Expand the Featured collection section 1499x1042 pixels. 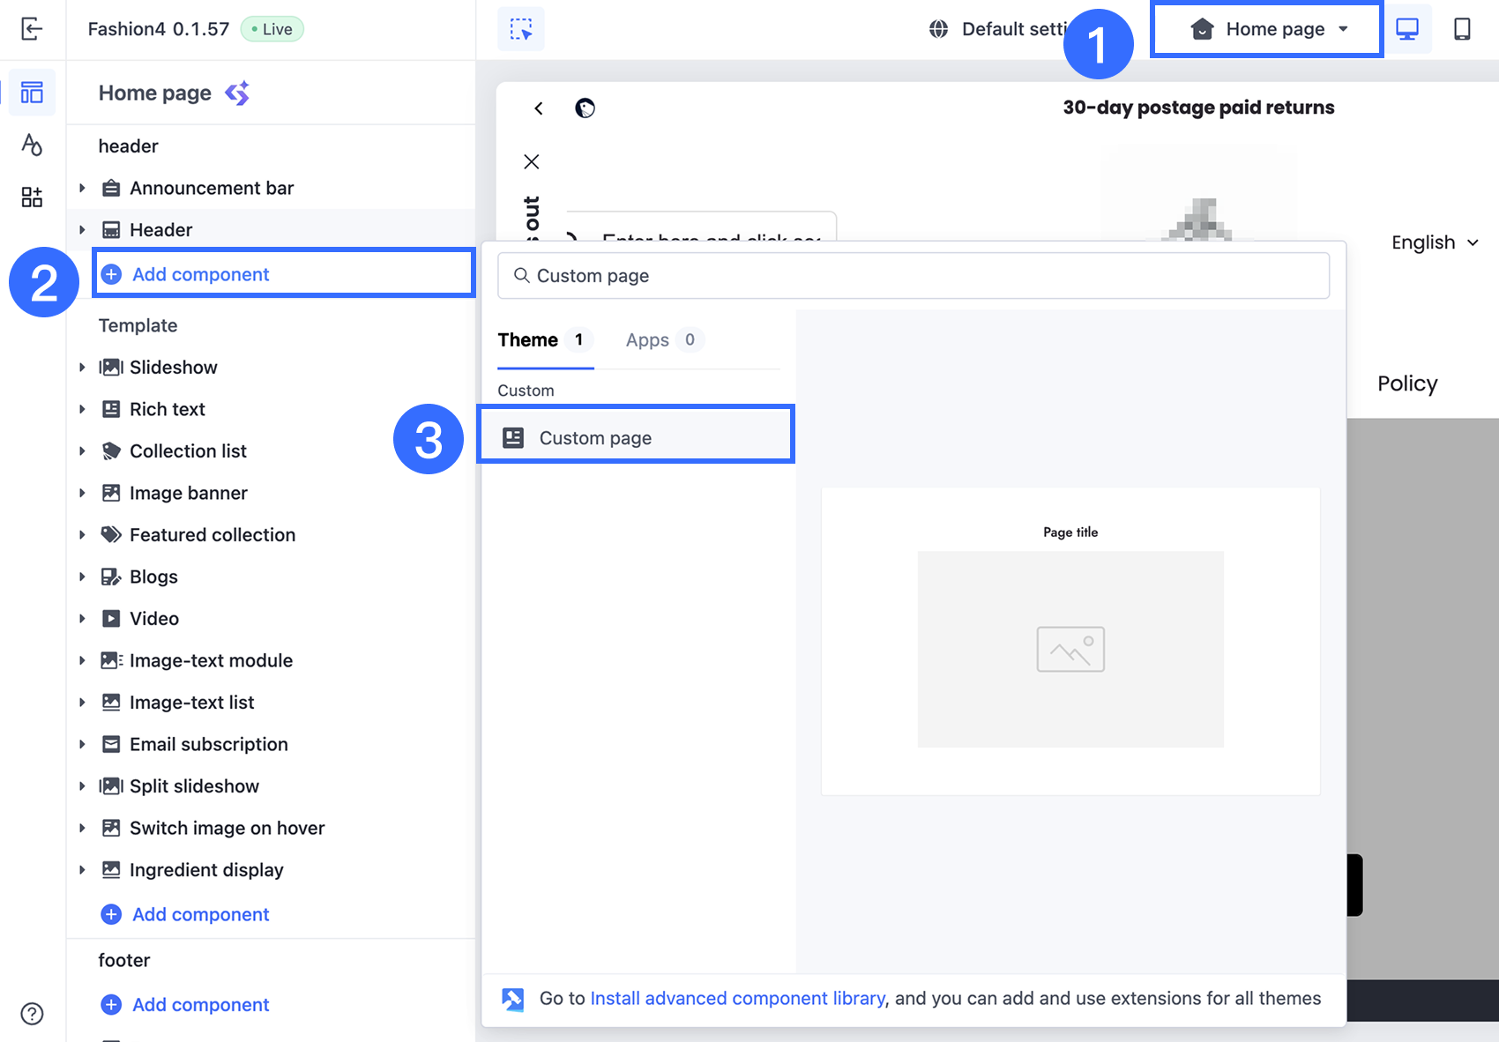pos(82,534)
